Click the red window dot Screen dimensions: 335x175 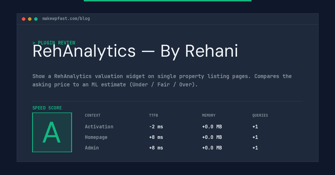(x=23, y=19)
